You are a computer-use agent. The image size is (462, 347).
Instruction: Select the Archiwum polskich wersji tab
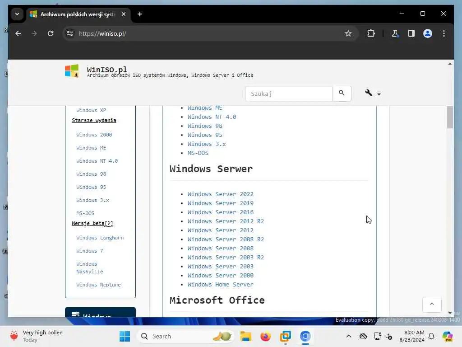pos(79,14)
